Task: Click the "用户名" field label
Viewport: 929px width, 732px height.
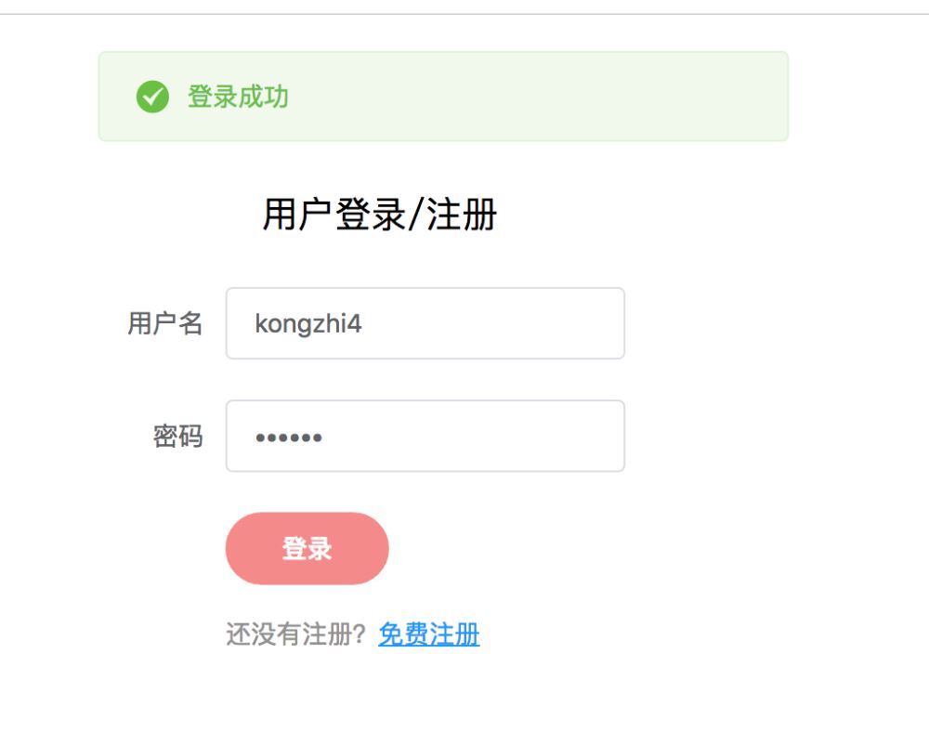Action: coord(165,323)
